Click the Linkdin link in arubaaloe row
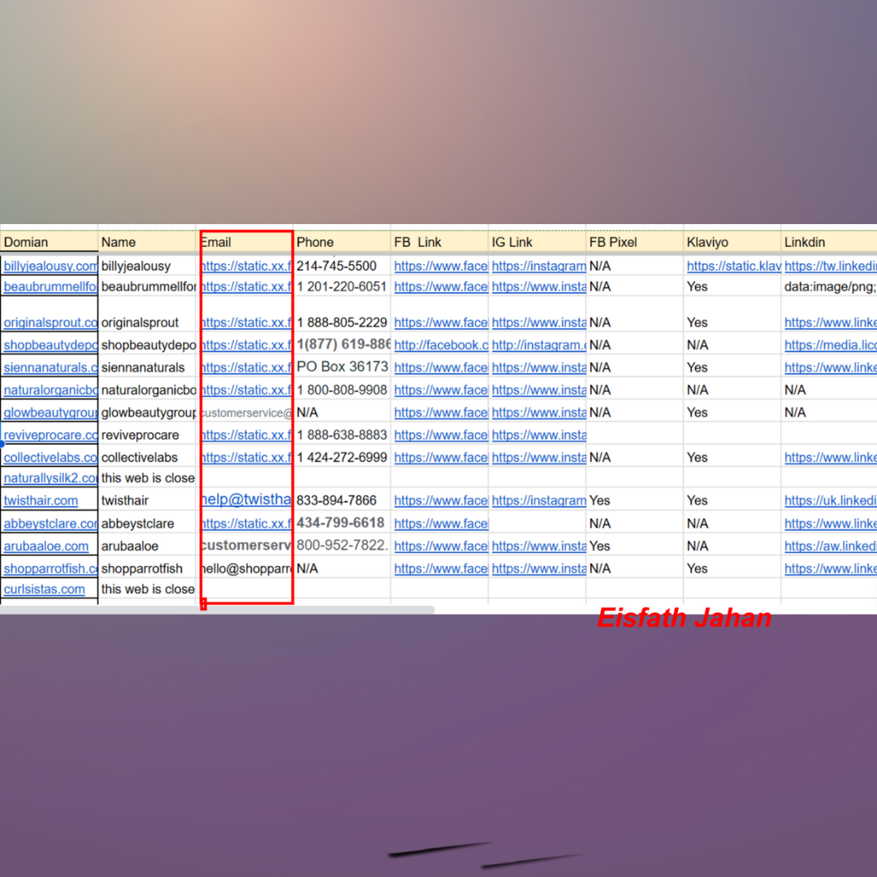 point(830,546)
